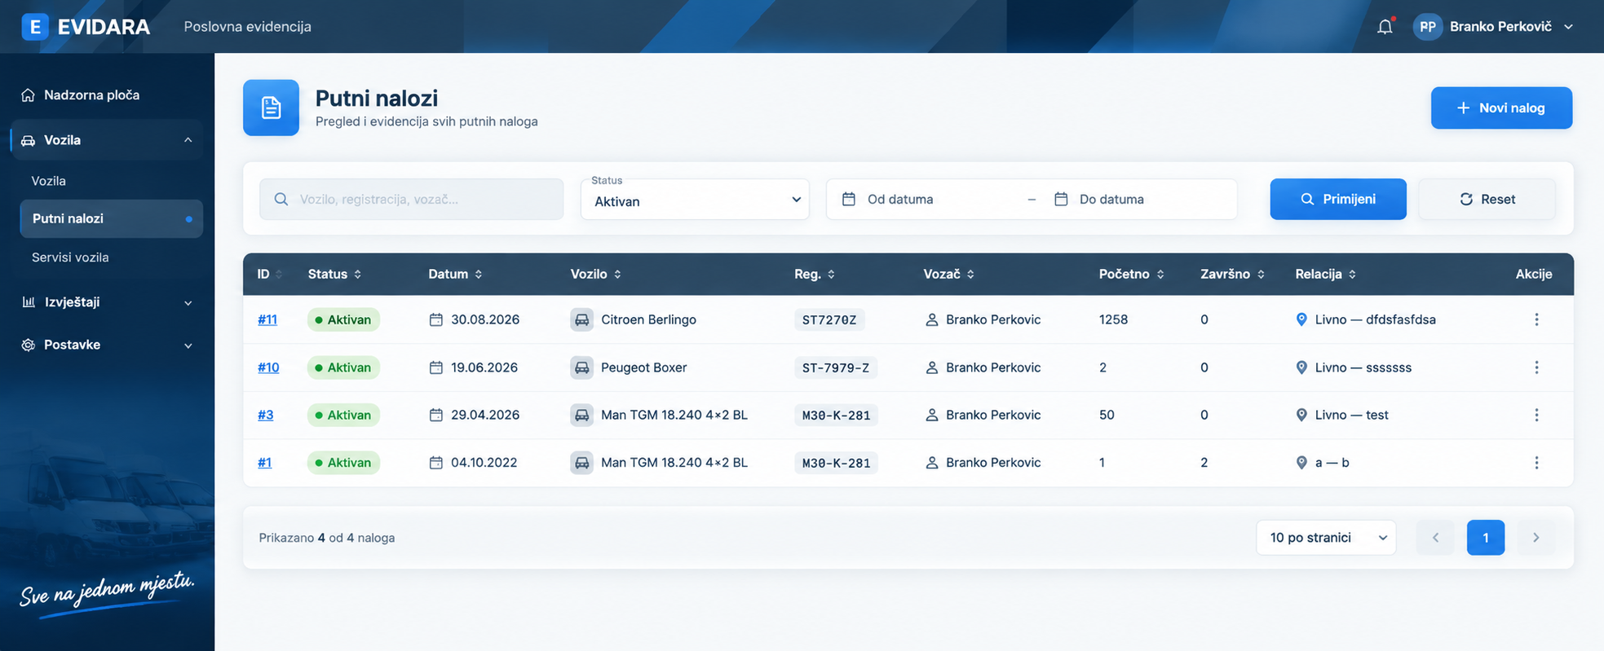This screenshot has height=651, width=1604.
Task: Expand the Izvještaji sidebar section
Action: (x=107, y=302)
